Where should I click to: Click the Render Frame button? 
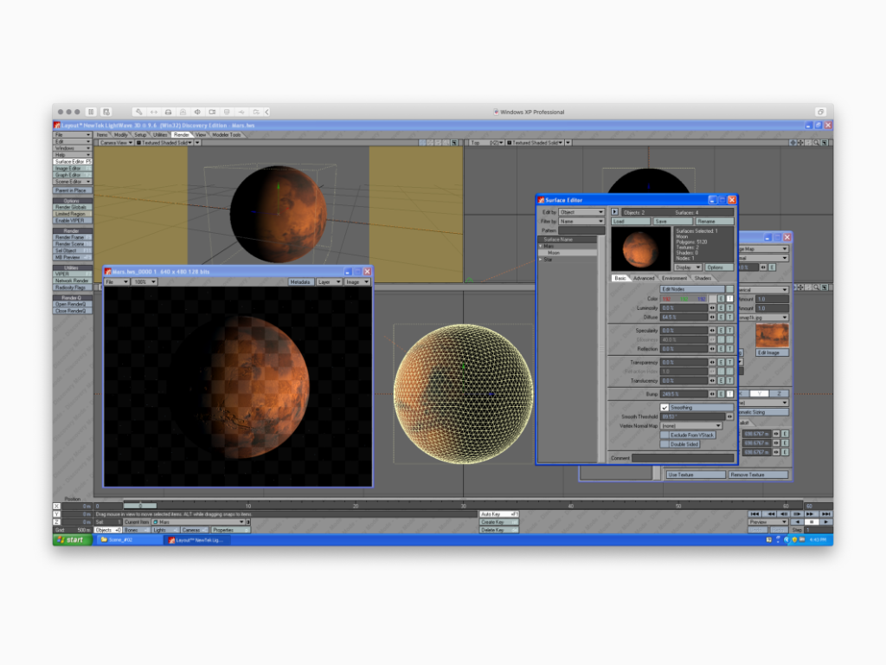pyautogui.click(x=73, y=237)
